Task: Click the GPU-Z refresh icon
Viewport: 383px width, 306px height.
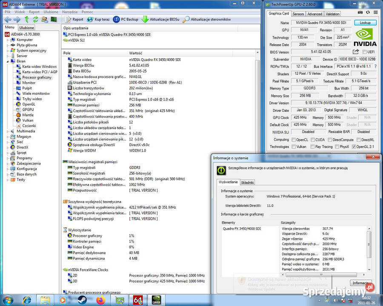Action: pyautogui.click(x=368, y=12)
